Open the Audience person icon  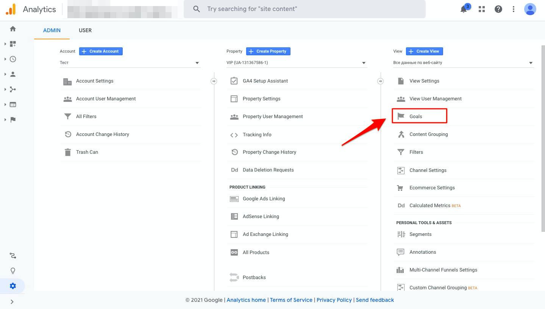point(13,74)
